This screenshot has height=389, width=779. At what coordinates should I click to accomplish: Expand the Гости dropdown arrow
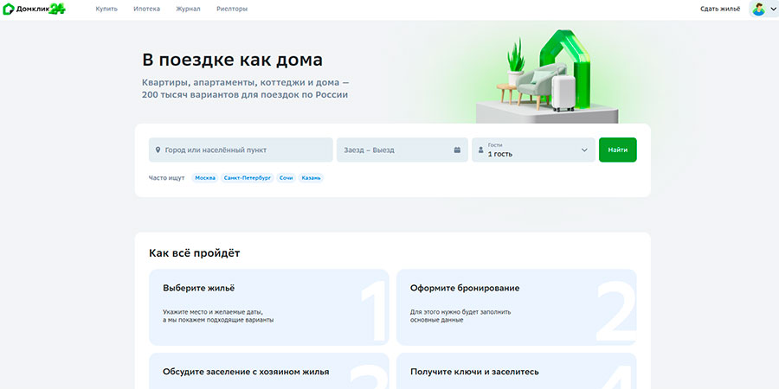coord(584,150)
